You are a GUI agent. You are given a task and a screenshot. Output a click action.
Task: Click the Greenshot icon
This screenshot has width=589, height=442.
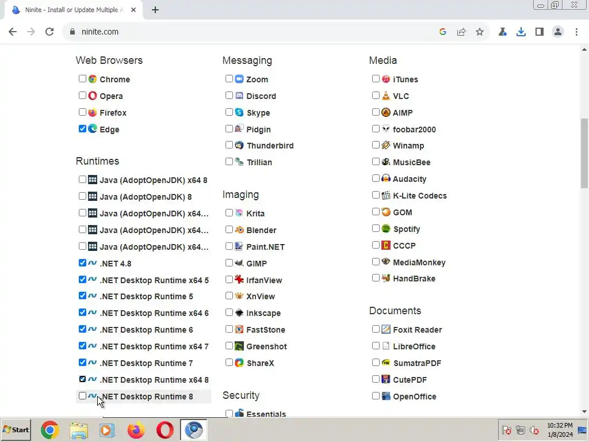[x=239, y=346]
